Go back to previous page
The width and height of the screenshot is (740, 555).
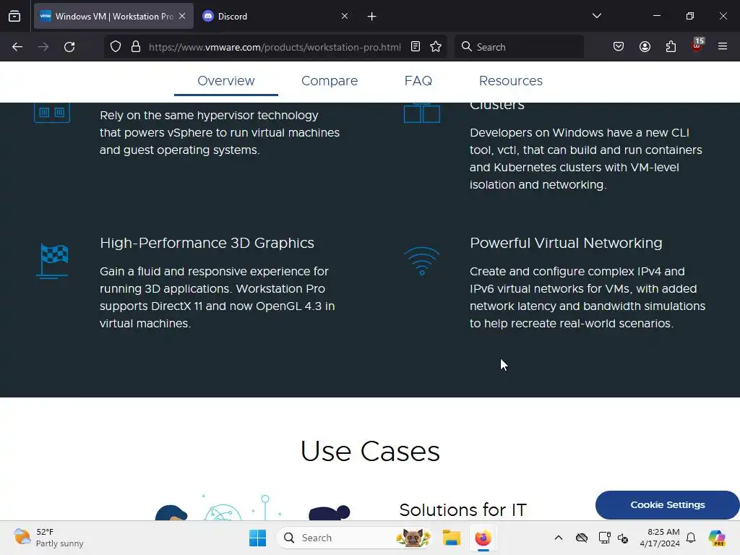tap(17, 47)
